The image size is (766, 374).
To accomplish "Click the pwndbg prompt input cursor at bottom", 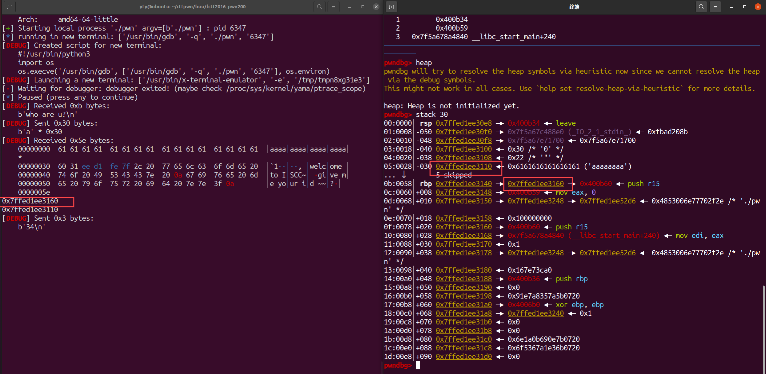I will click(418, 365).
